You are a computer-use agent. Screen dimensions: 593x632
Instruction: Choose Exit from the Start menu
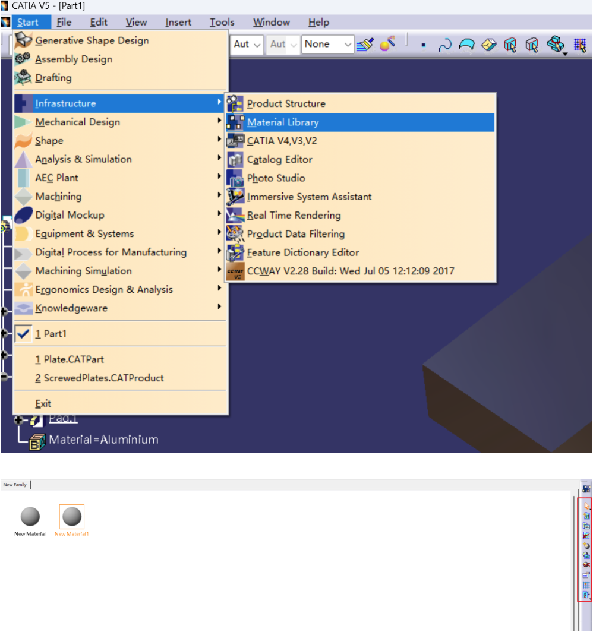pyautogui.click(x=120, y=403)
